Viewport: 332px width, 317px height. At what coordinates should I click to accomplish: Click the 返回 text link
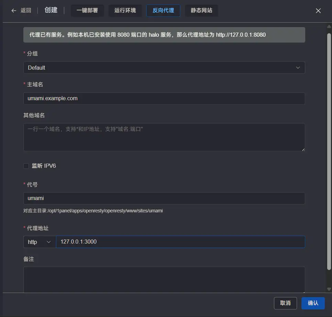tap(26, 11)
